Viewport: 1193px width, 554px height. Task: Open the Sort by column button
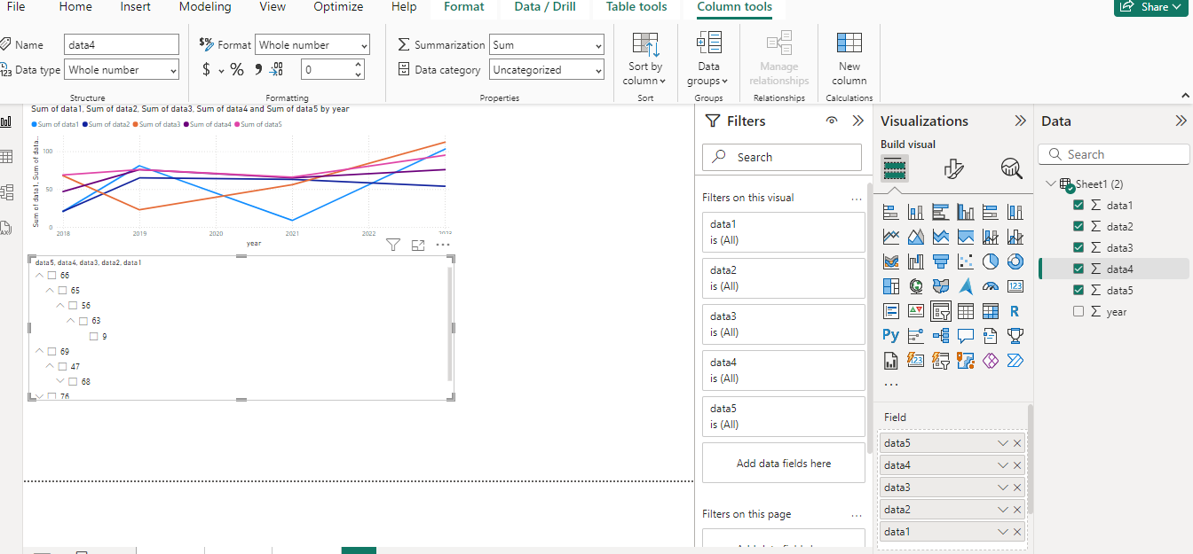[645, 59]
